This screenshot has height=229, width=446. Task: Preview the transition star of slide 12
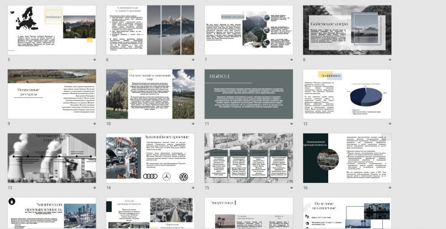[x=390, y=124]
